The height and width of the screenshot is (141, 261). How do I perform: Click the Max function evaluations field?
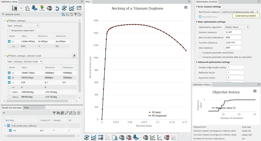[233, 37]
